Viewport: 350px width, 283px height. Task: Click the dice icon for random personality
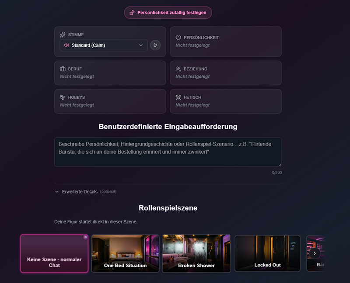click(x=132, y=13)
